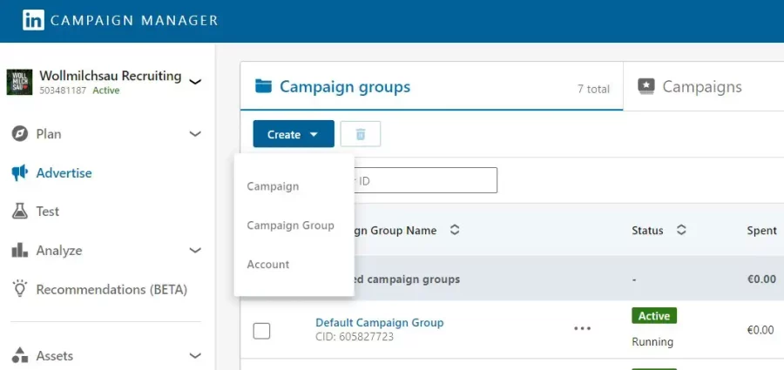The width and height of the screenshot is (784, 370).
Task: Sort by the Status column arrows
Action: click(x=681, y=230)
